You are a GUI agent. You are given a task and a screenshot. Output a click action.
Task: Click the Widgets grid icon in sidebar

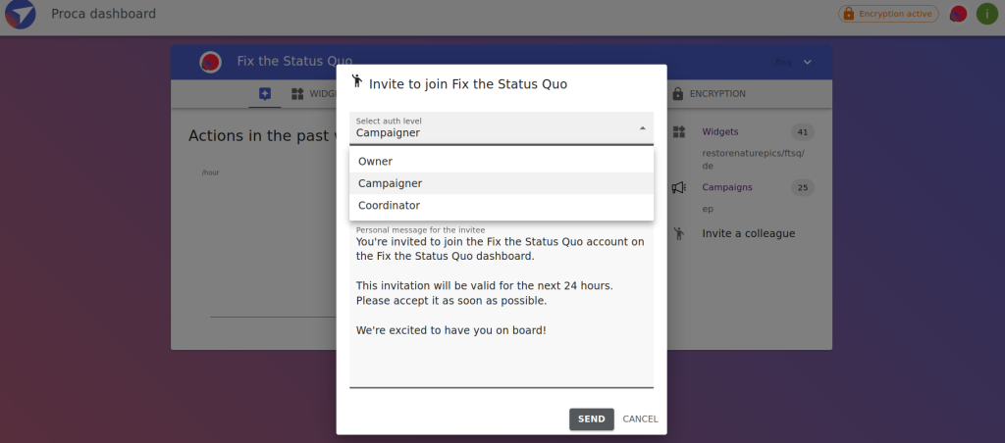coord(679,132)
